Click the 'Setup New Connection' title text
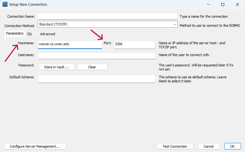The height and width of the screenshot is (152, 245). [x=28, y=4]
